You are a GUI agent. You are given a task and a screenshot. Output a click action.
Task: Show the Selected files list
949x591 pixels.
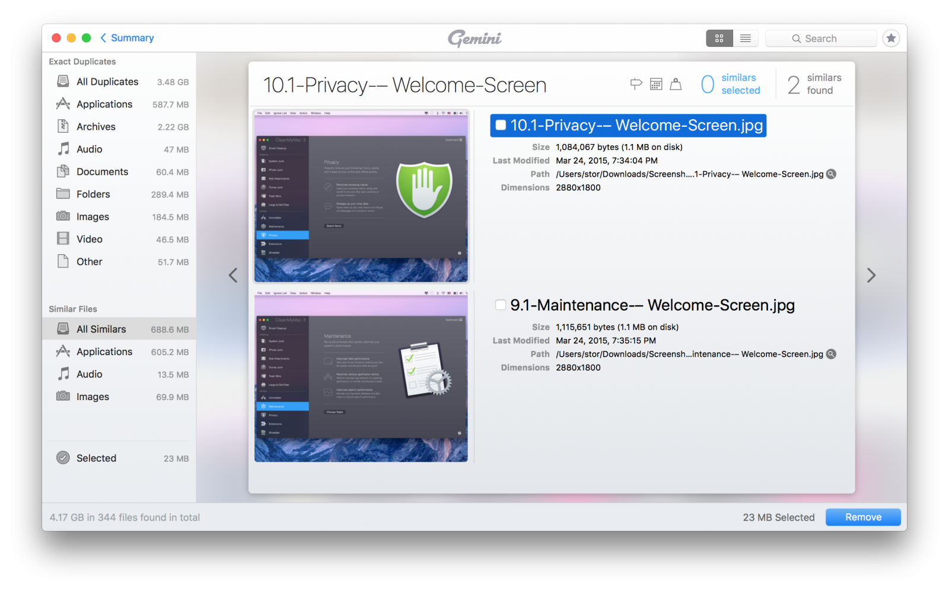pyautogui.click(x=119, y=458)
